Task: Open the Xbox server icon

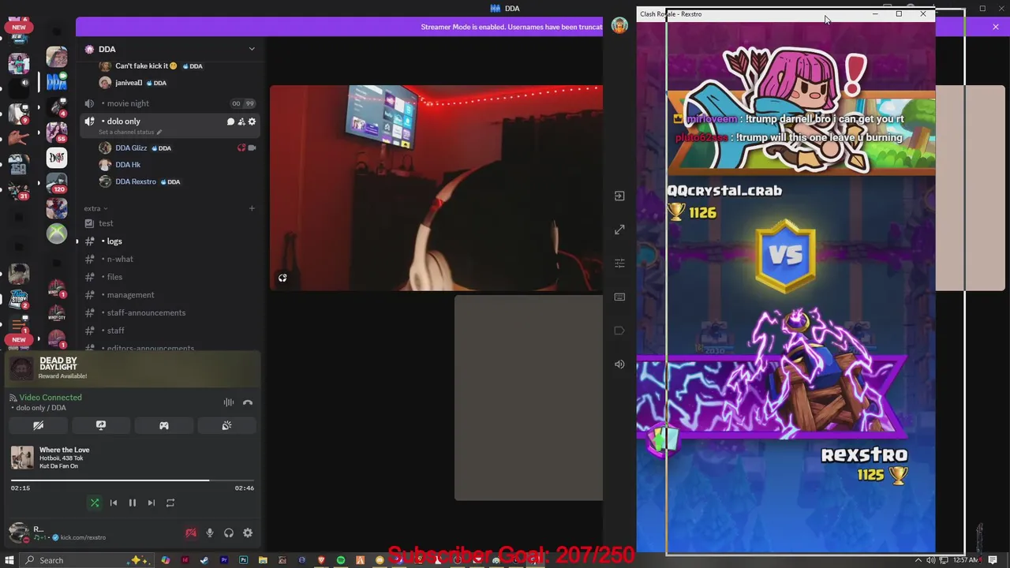Action: point(56,234)
